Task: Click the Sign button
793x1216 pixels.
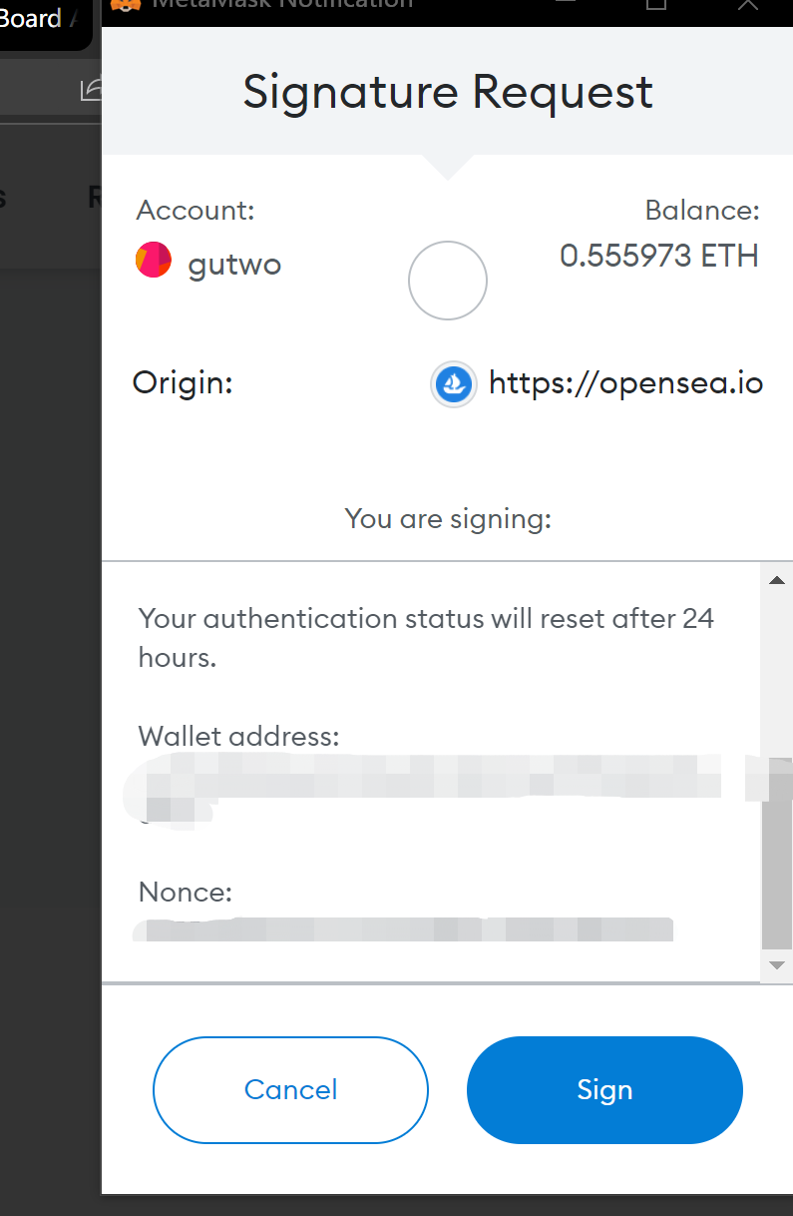Action: tap(604, 1089)
